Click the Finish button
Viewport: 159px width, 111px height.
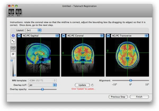tap(139, 97)
